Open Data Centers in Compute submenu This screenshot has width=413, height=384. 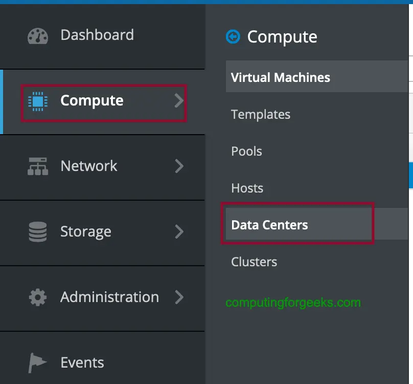click(317, 224)
